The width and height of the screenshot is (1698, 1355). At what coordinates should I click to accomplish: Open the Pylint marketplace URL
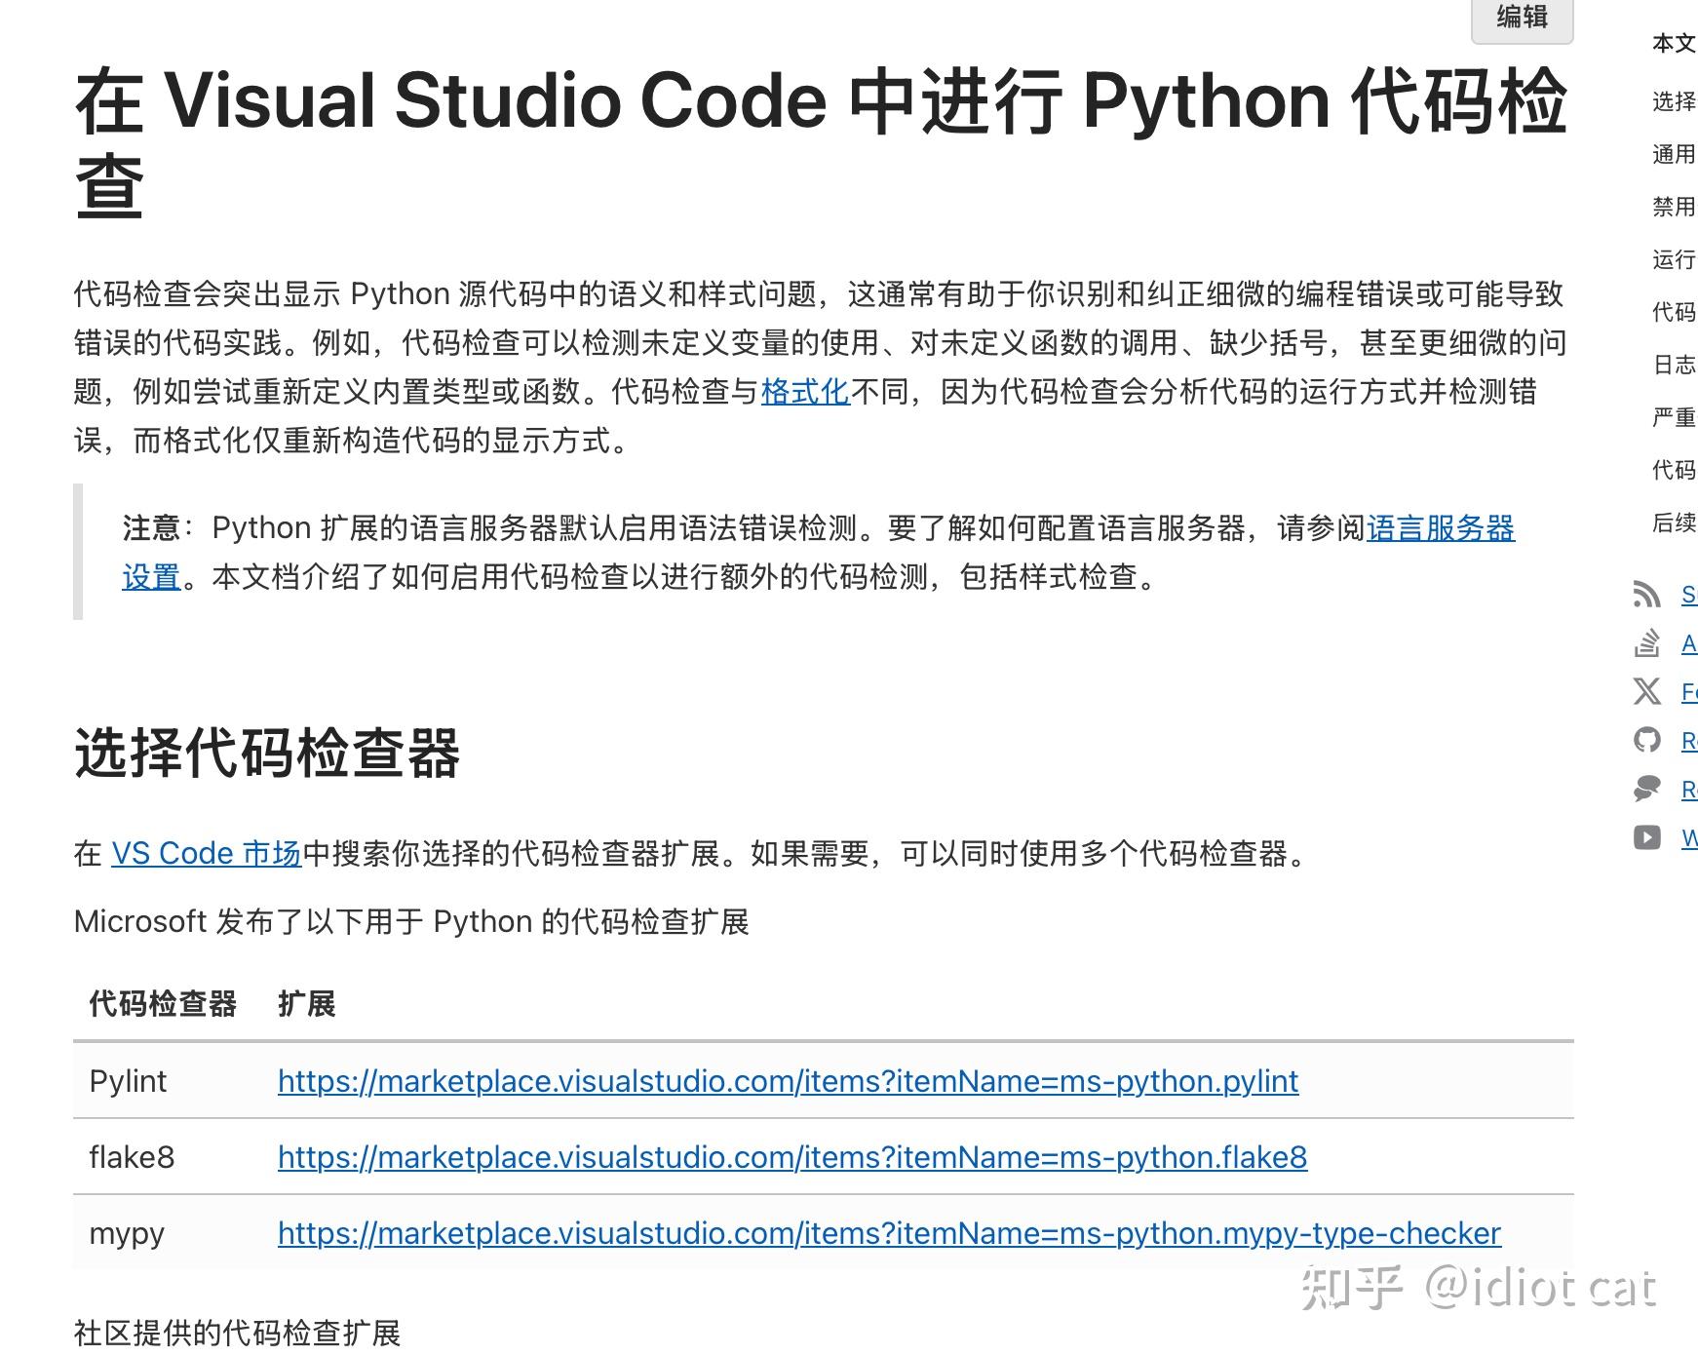tap(787, 1081)
